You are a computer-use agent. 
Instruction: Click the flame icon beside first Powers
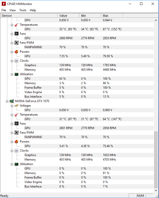17,52
